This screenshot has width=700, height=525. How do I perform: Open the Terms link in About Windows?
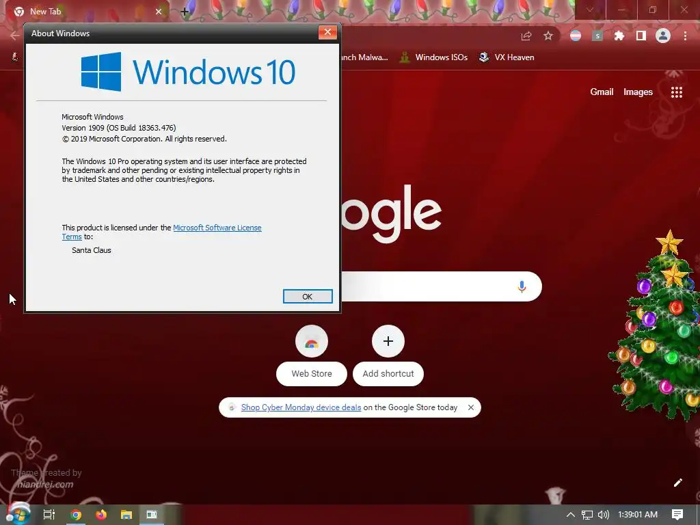pos(72,237)
